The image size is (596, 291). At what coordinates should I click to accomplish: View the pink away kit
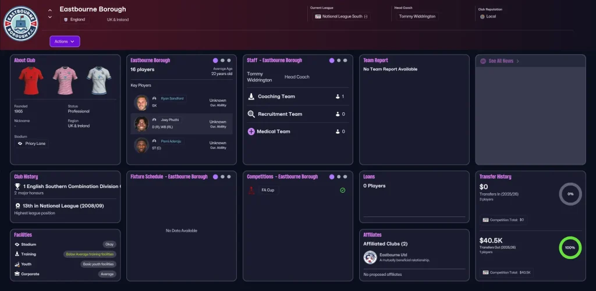tap(65, 80)
